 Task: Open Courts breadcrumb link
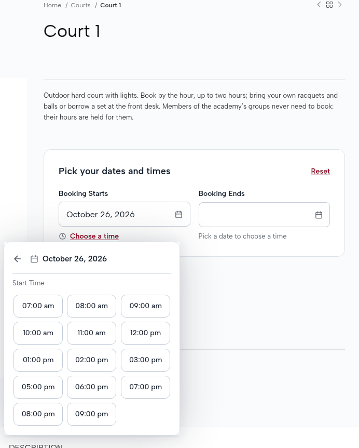tap(80, 5)
